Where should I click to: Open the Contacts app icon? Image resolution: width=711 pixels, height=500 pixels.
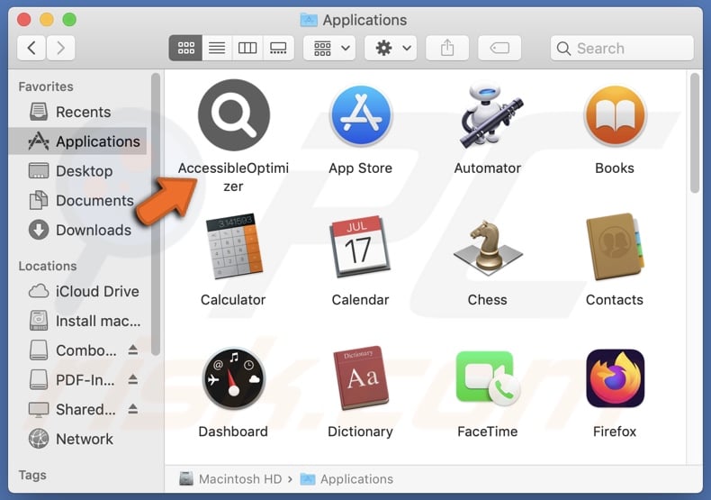[x=616, y=246]
